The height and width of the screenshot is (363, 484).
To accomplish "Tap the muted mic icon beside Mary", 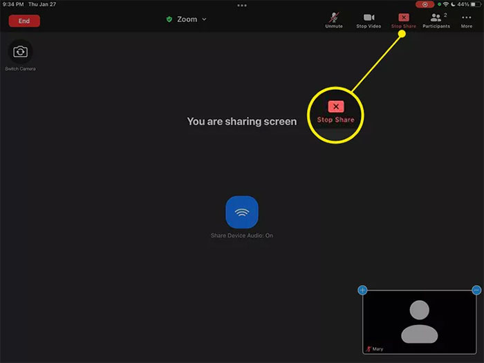I will pyautogui.click(x=368, y=351).
